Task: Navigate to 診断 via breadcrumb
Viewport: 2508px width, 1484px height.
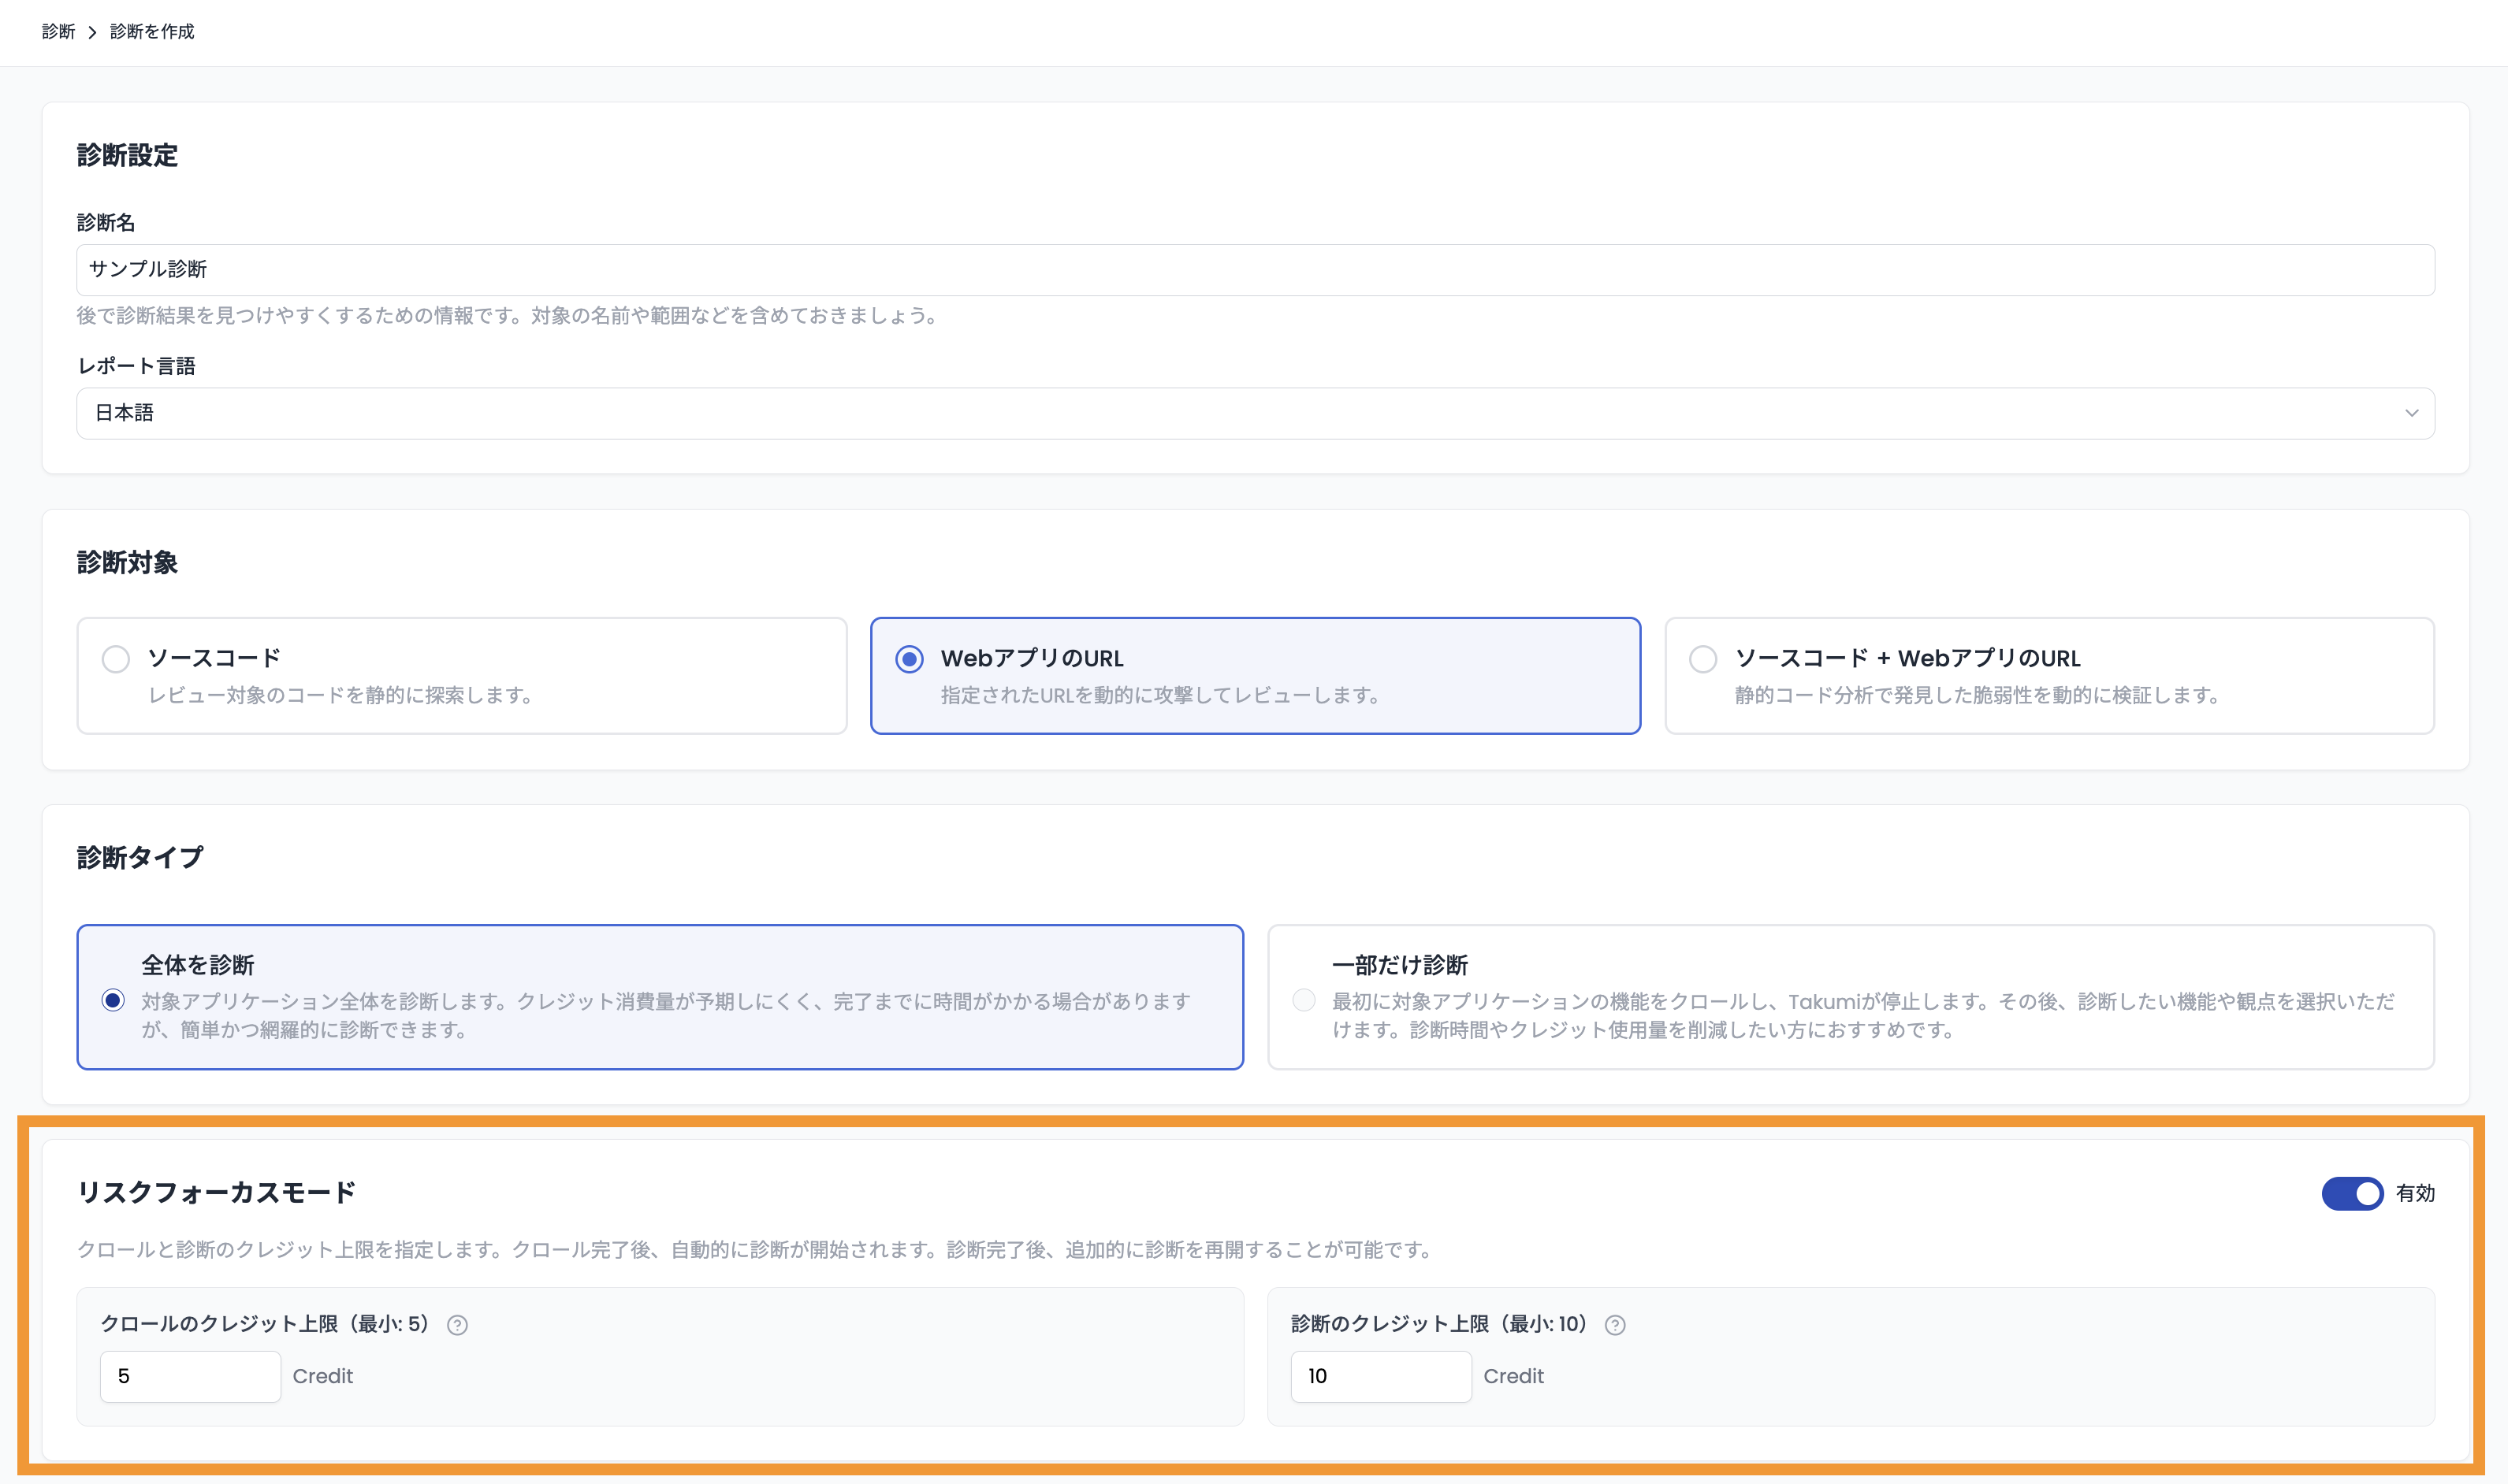Action: 58,31
